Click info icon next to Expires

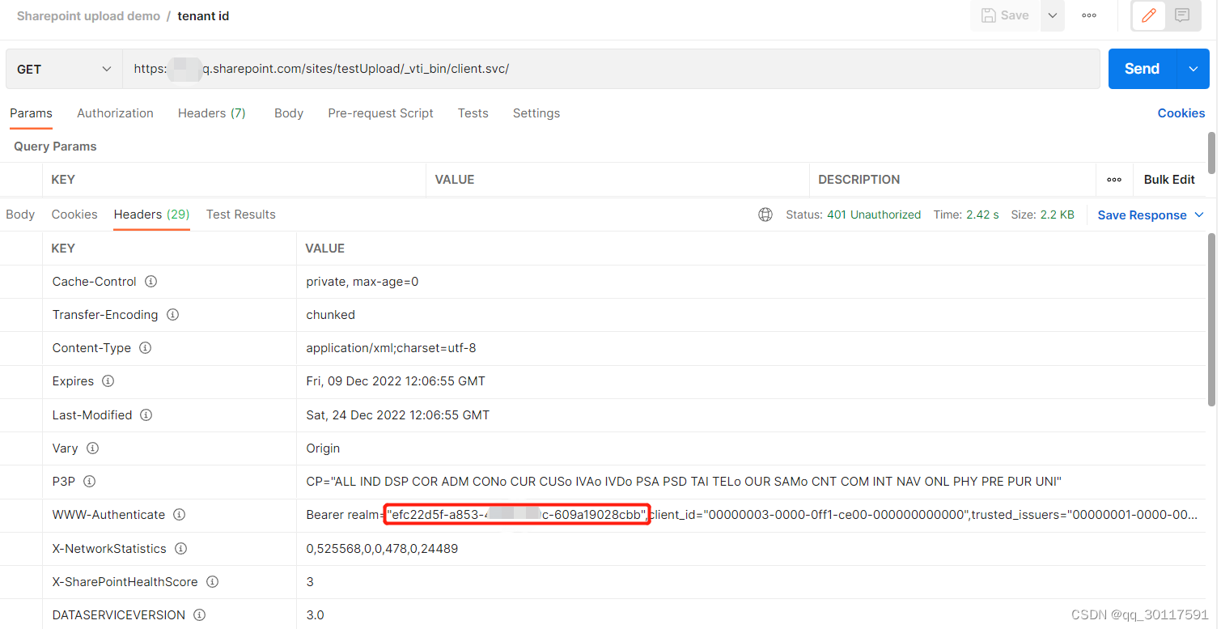(108, 381)
